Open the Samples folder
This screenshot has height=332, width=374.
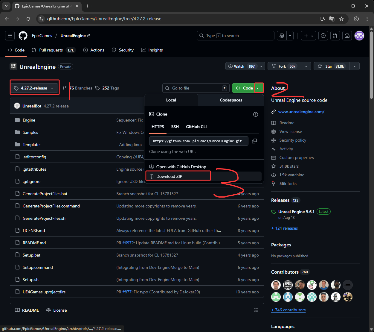point(30,132)
